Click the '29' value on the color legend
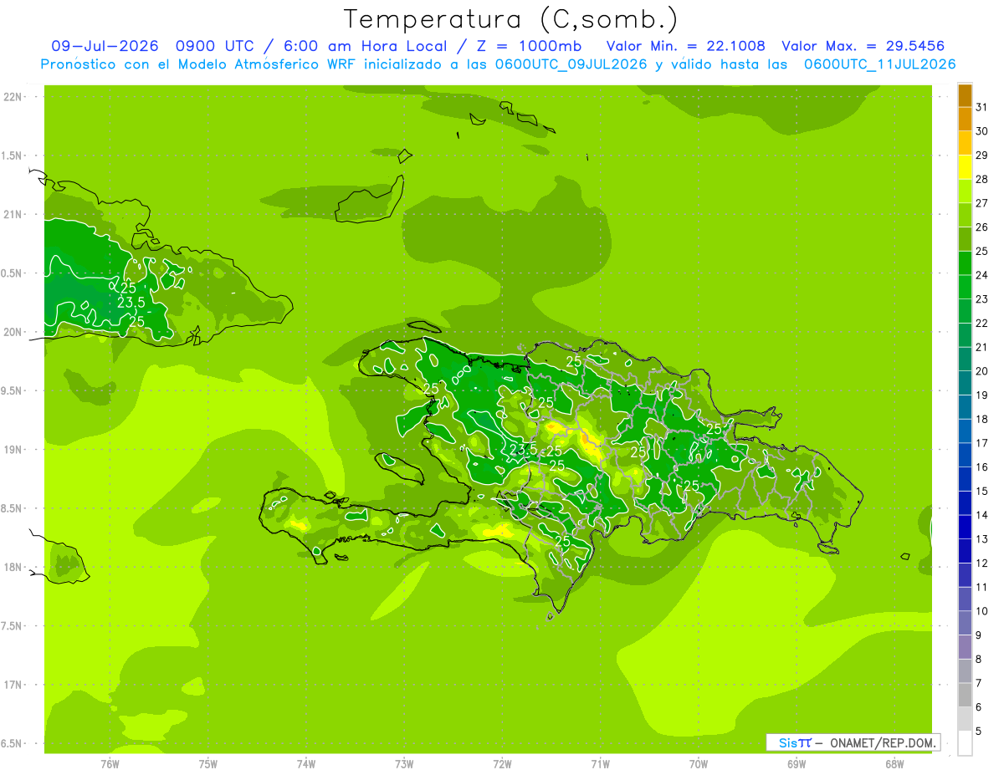Viewport: 1004px width, 775px height. (982, 156)
